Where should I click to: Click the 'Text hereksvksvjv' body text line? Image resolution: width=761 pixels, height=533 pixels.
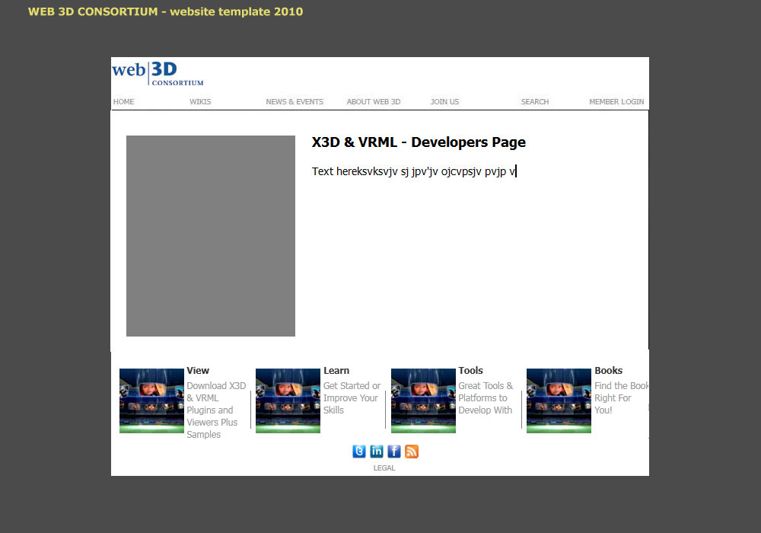point(413,171)
